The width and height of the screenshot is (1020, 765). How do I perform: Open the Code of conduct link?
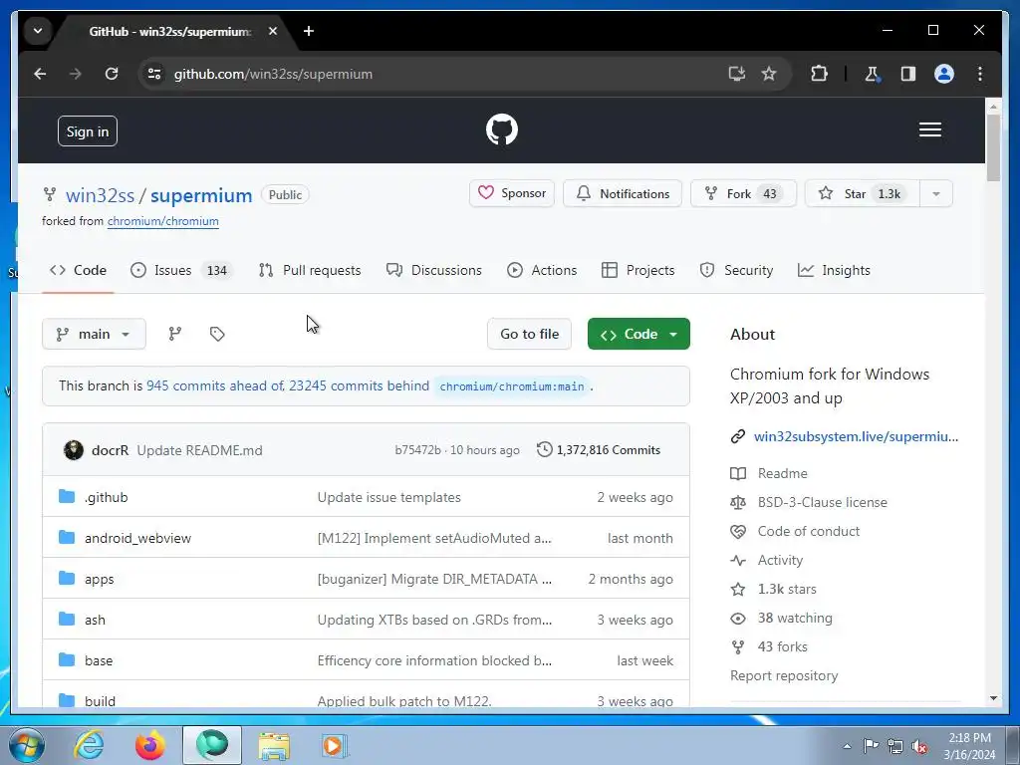coord(809,532)
